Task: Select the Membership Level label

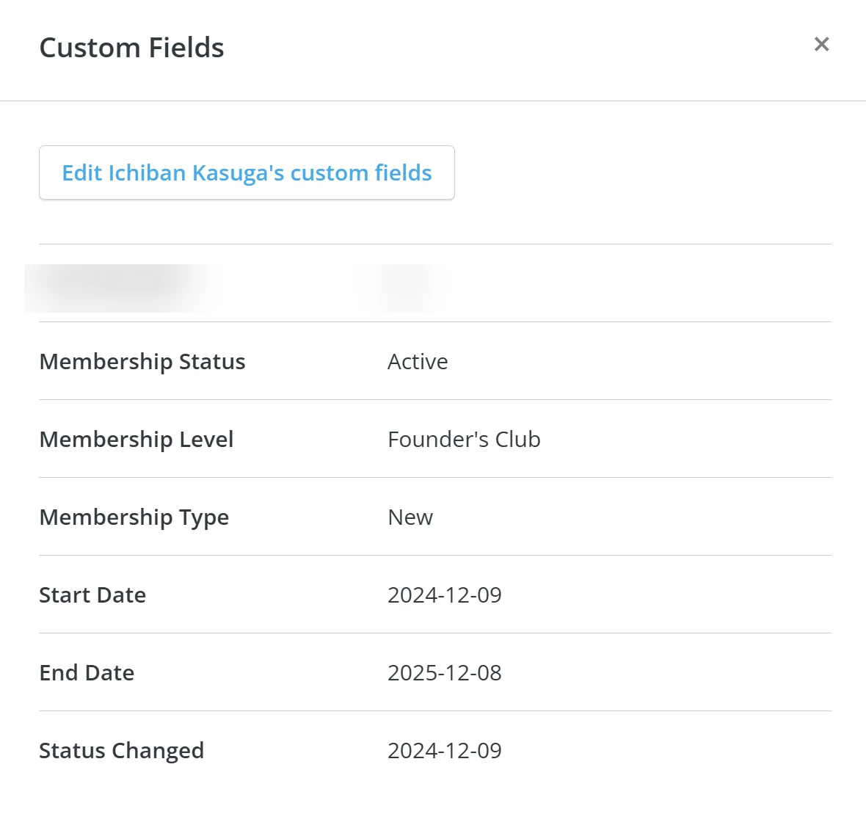Action: click(x=137, y=439)
